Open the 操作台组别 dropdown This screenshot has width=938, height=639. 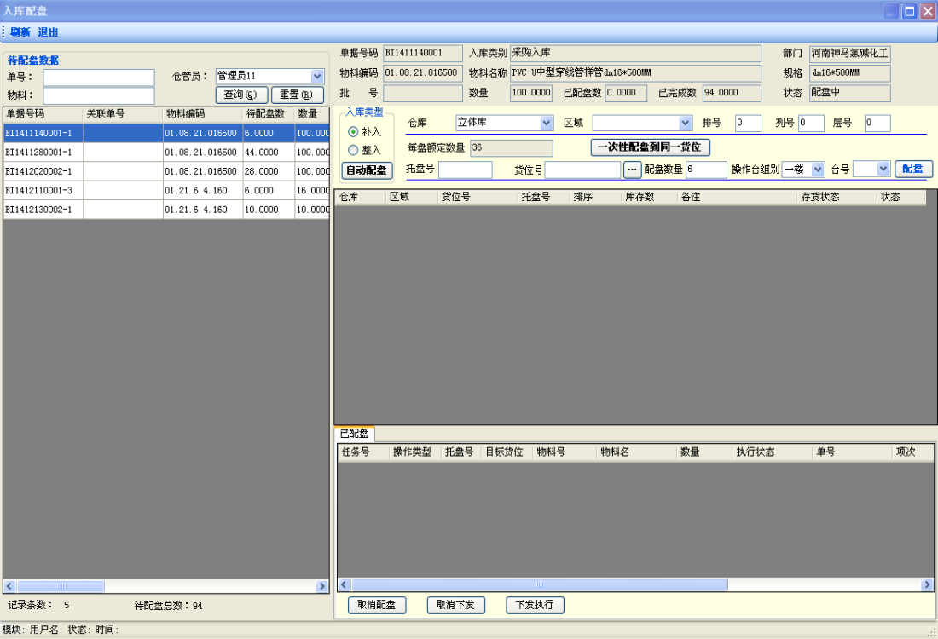(818, 170)
